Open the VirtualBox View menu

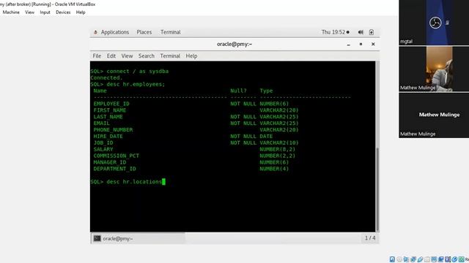pos(29,12)
